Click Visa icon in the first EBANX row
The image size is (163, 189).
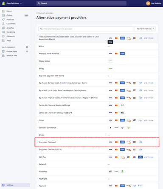pyautogui.click(x=110, y=38)
